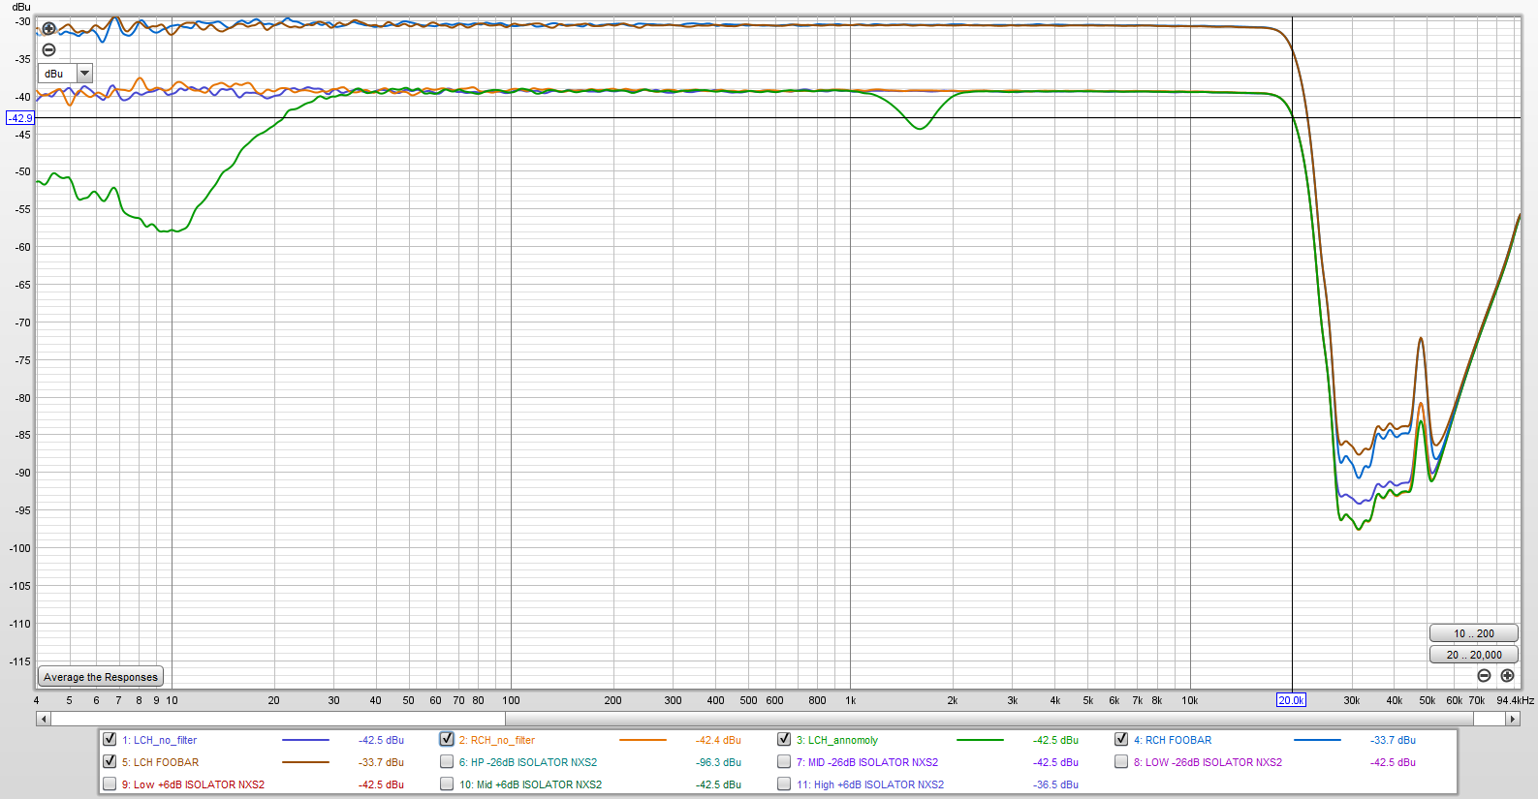The height and width of the screenshot is (799, 1538).
Task: Click the 9: Low +6dB ISOLATOR NXS2 label
Action: point(193,784)
